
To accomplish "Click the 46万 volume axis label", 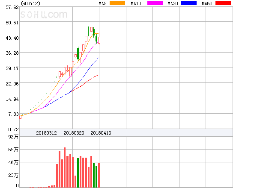I will 13,162.
